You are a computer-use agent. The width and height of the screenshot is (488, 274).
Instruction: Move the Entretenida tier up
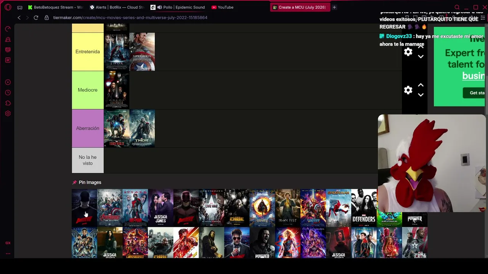click(421, 47)
